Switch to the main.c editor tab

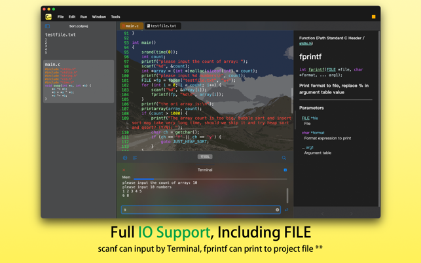coord(132,26)
